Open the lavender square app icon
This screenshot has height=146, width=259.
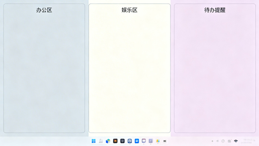point(151,141)
